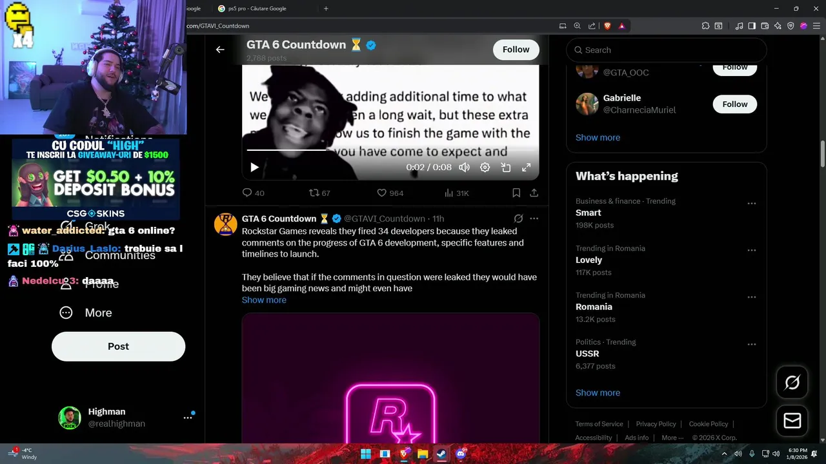Image resolution: width=826 pixels, height=464 pixels.
Task: Open a new browser tab
Action: point(326,8)
